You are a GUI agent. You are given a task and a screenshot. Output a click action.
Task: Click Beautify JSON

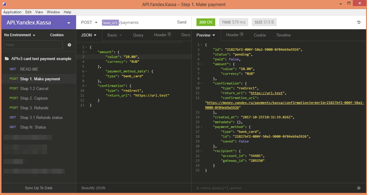point(93,188)
